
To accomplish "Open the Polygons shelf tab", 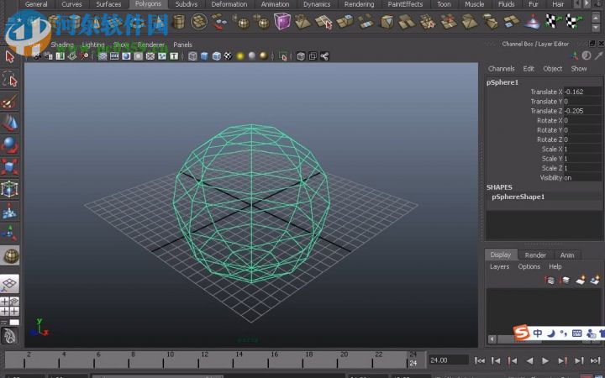I will (x=147, y=4).
